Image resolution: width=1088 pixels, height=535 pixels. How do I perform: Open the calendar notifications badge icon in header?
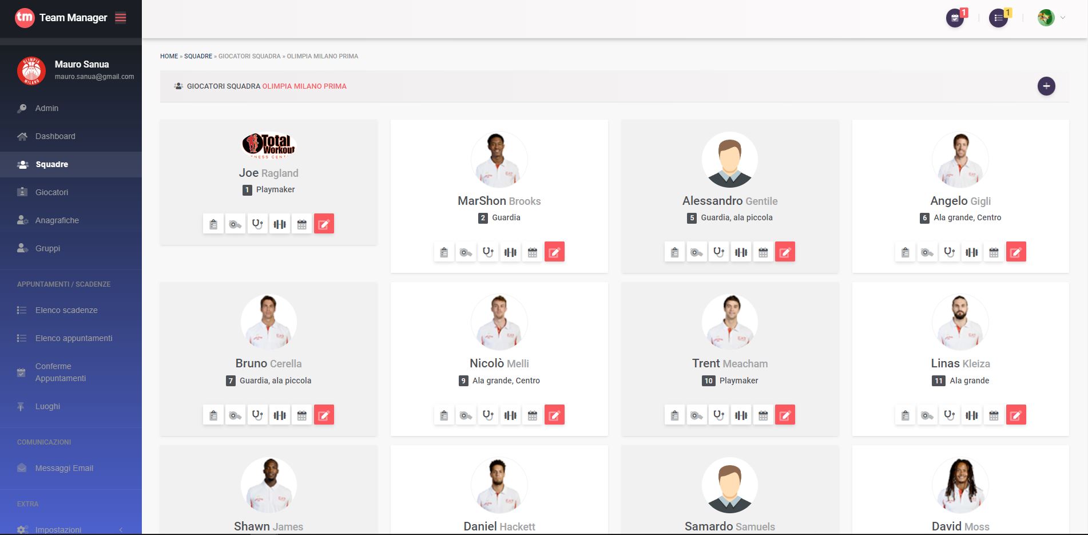click(955, 18)
